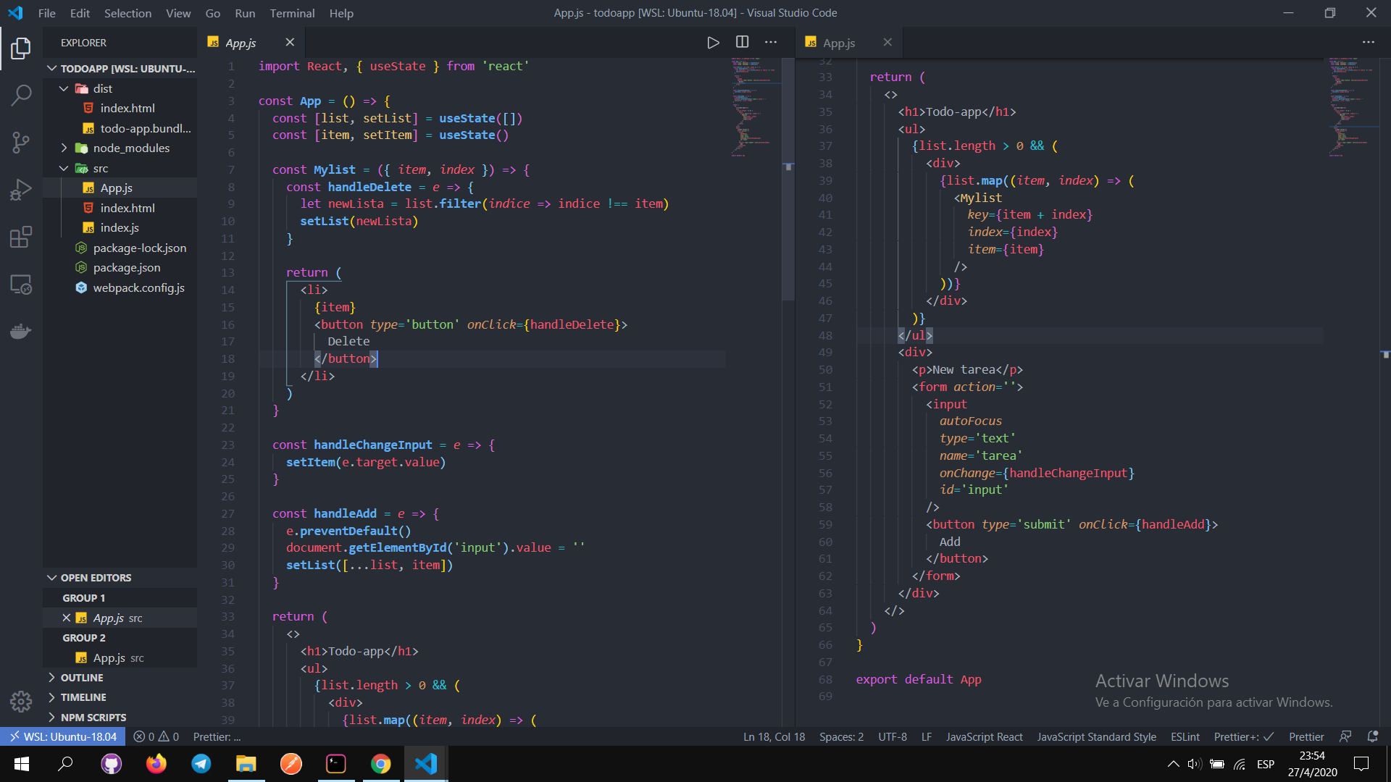
Task: Open the notifications bell in status bar
Action: tap(1374, 736)
